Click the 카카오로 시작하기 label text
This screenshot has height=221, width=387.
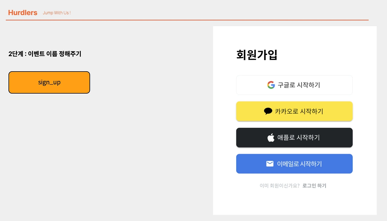299,111
